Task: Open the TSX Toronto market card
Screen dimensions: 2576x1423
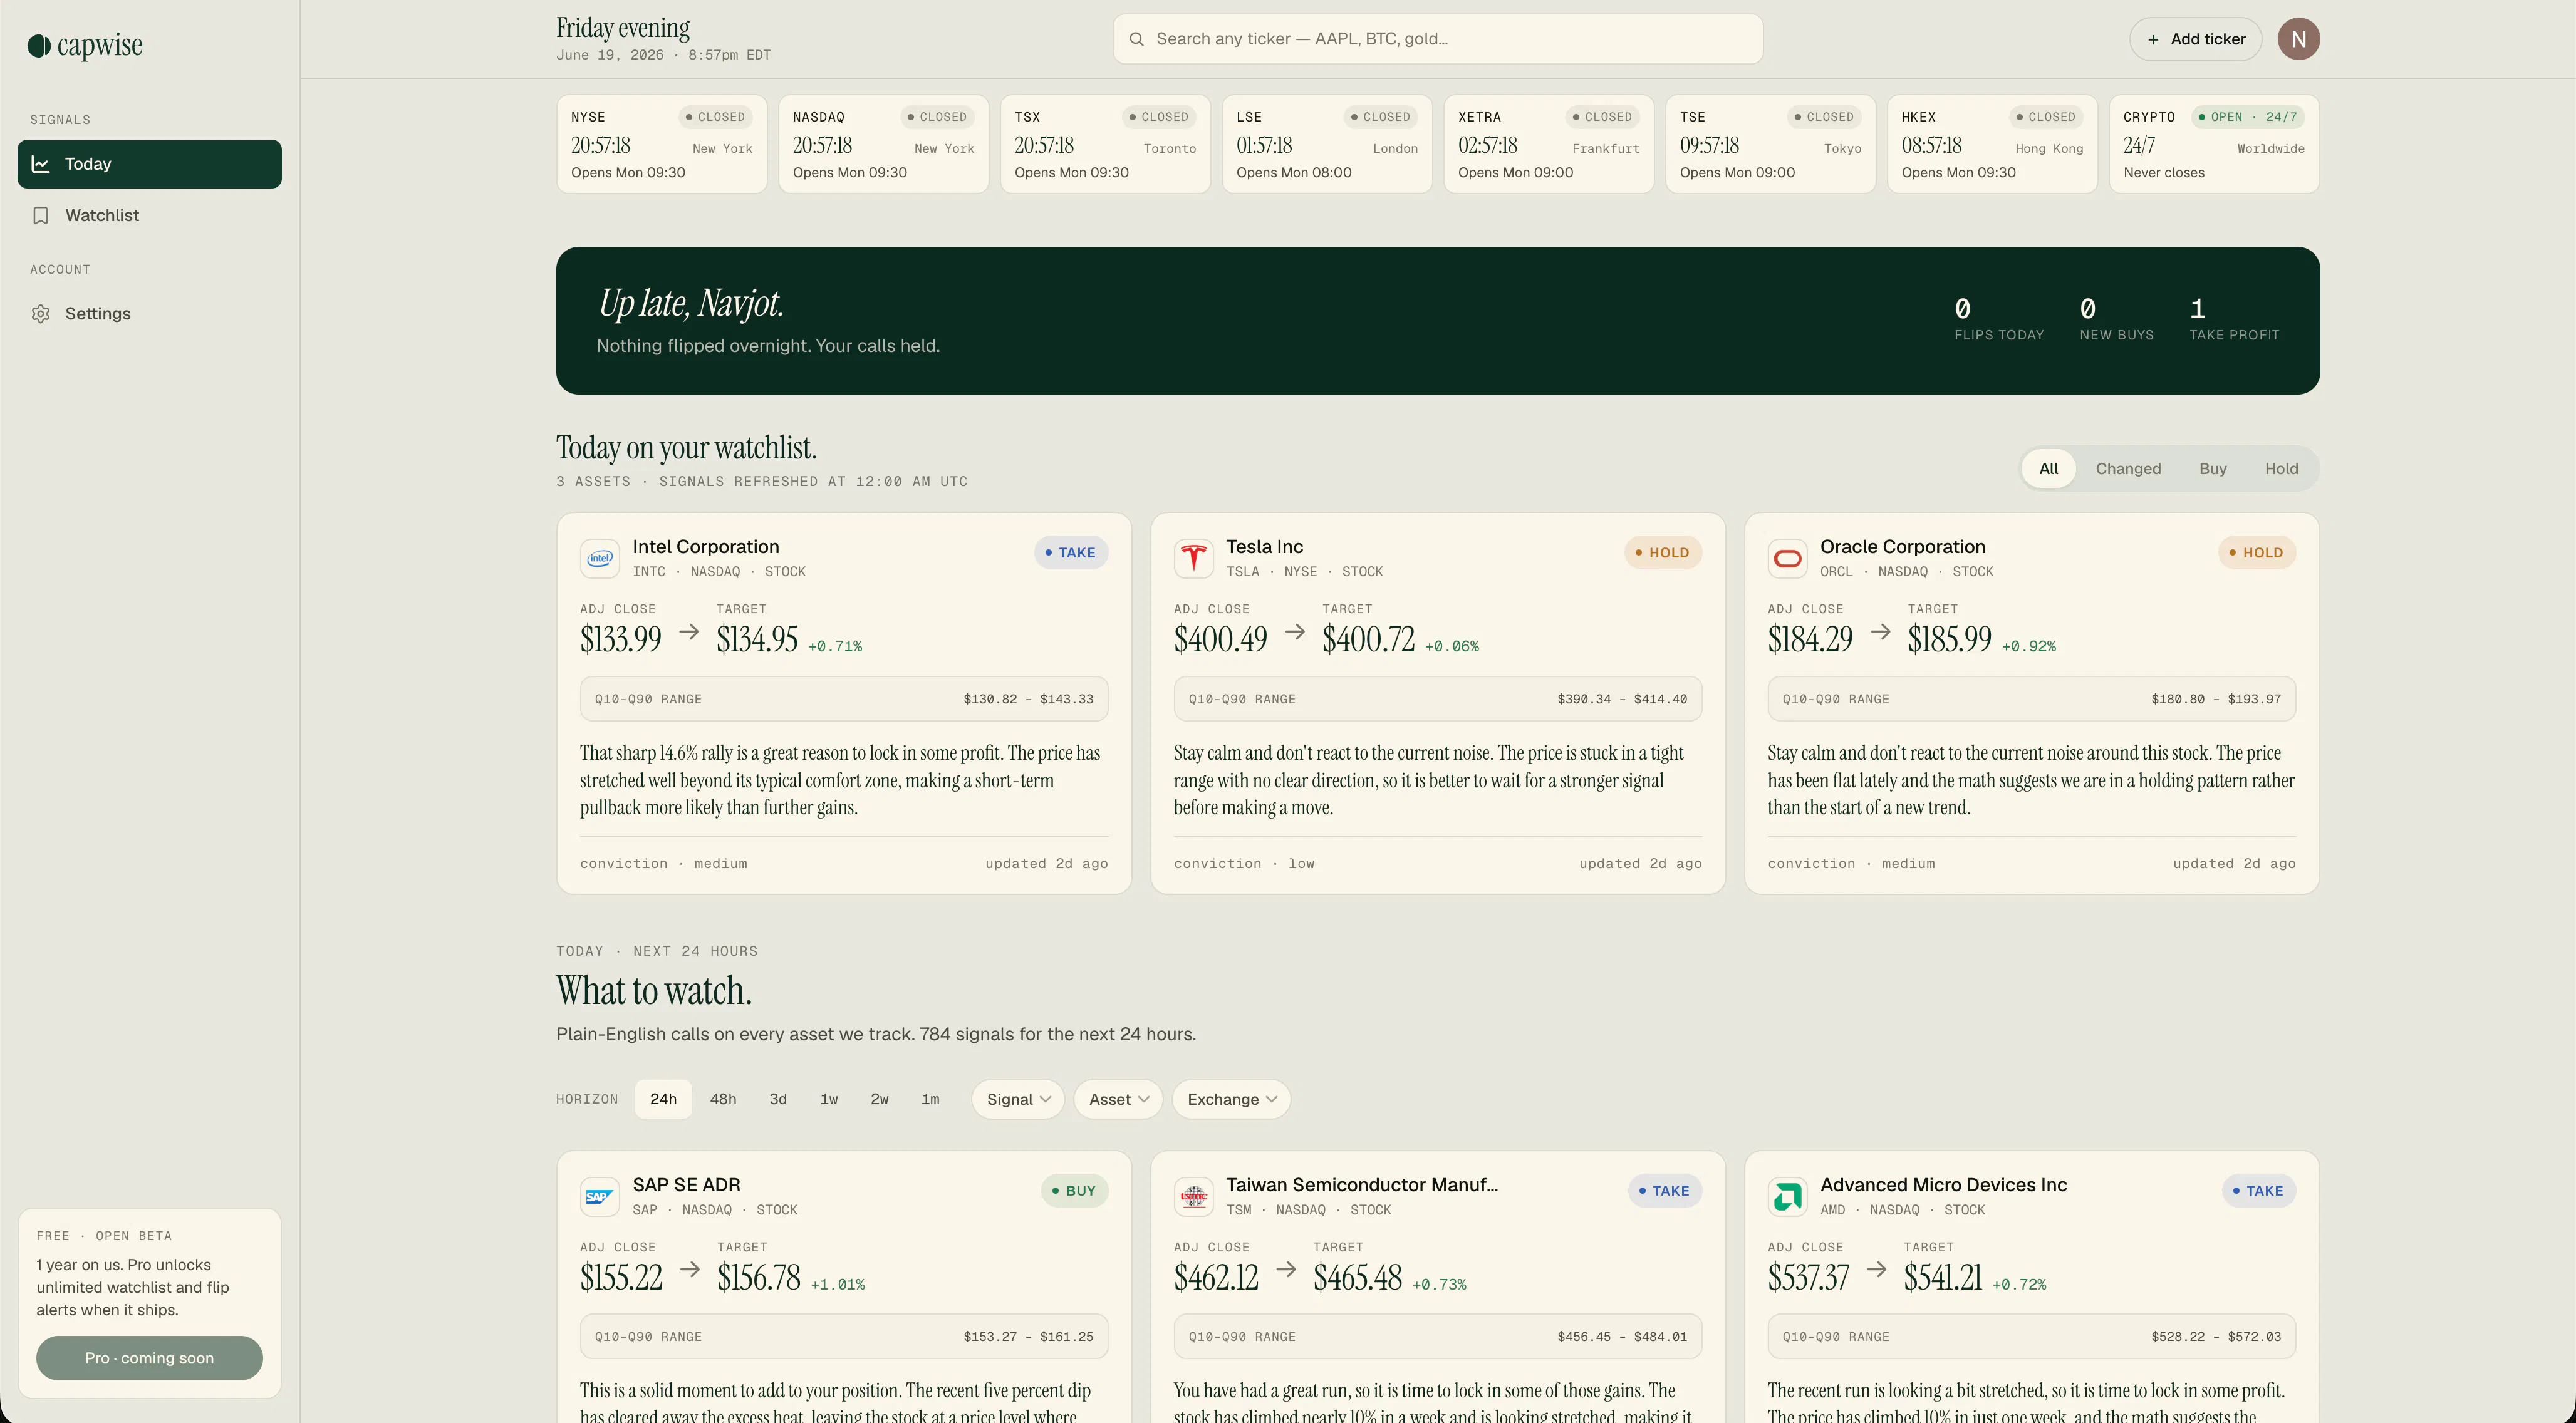Action: 1105,144
